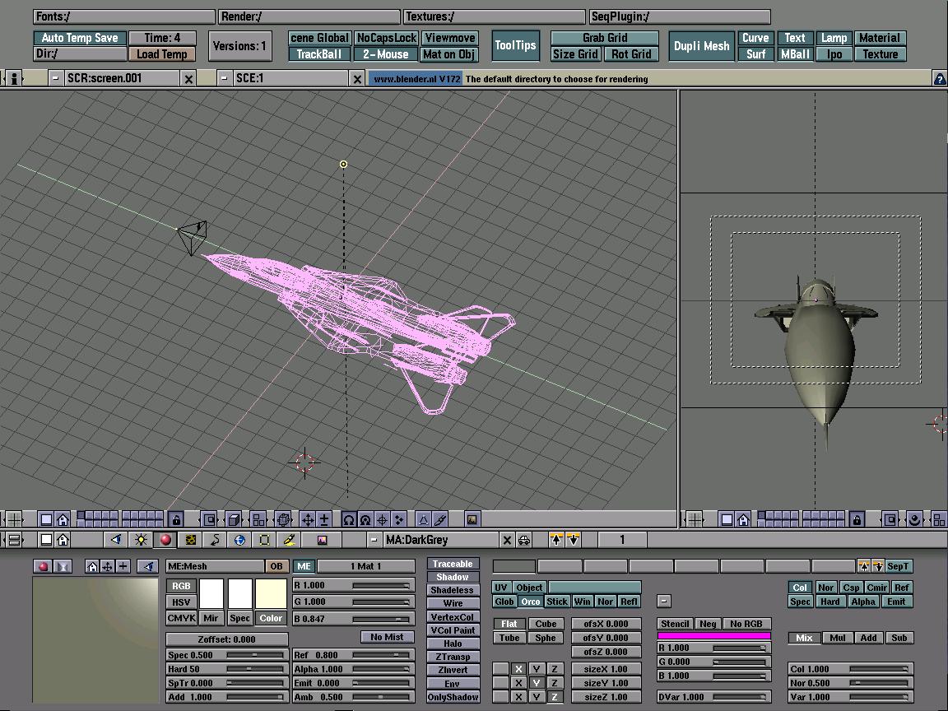
Task: Click the Render:/ directory field
Action: pos(309,16)
